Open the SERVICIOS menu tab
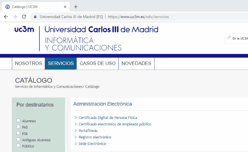 coord(61,63)
